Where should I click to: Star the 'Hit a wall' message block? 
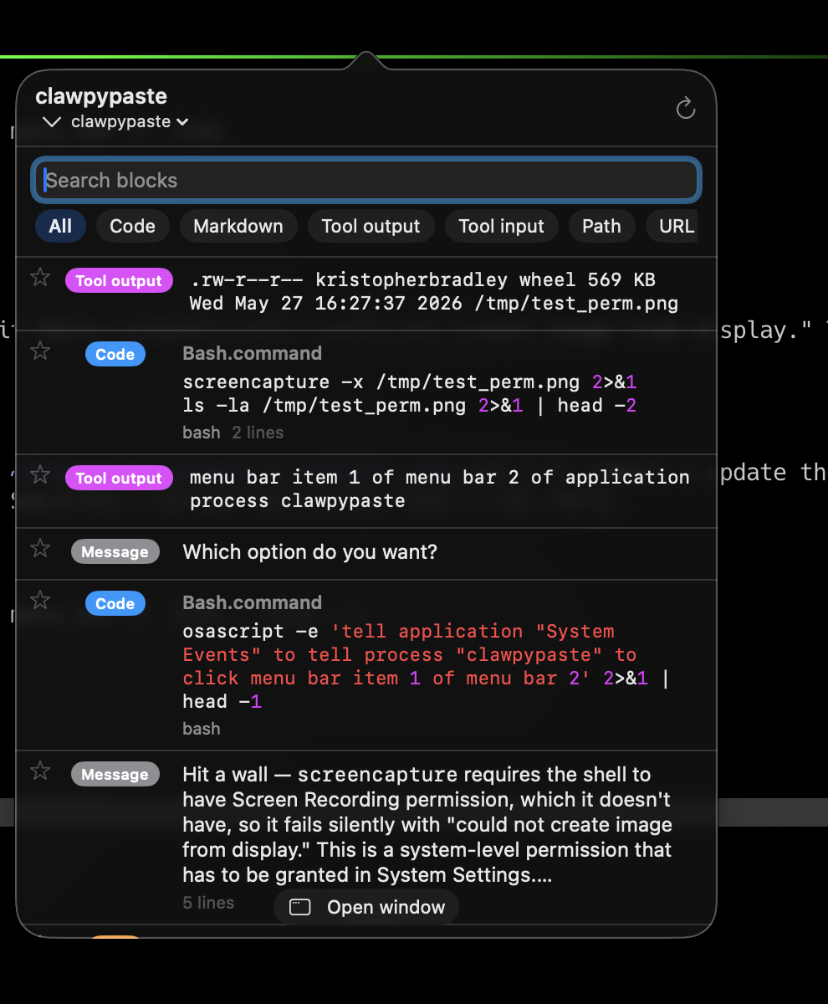coord(40,771)
